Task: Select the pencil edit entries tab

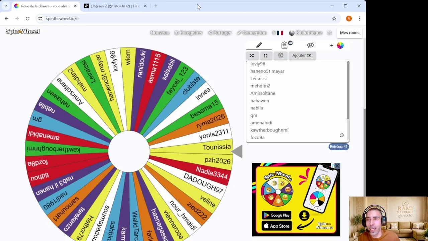Action: coord(259,45)
